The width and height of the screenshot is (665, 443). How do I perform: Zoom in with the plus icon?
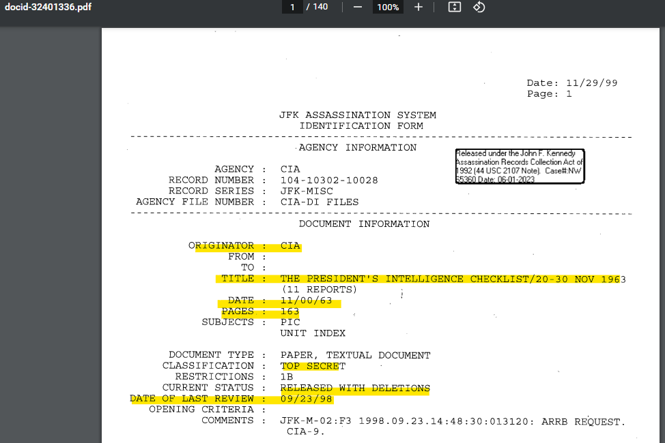pyautogui.click(x=418, y=7)
